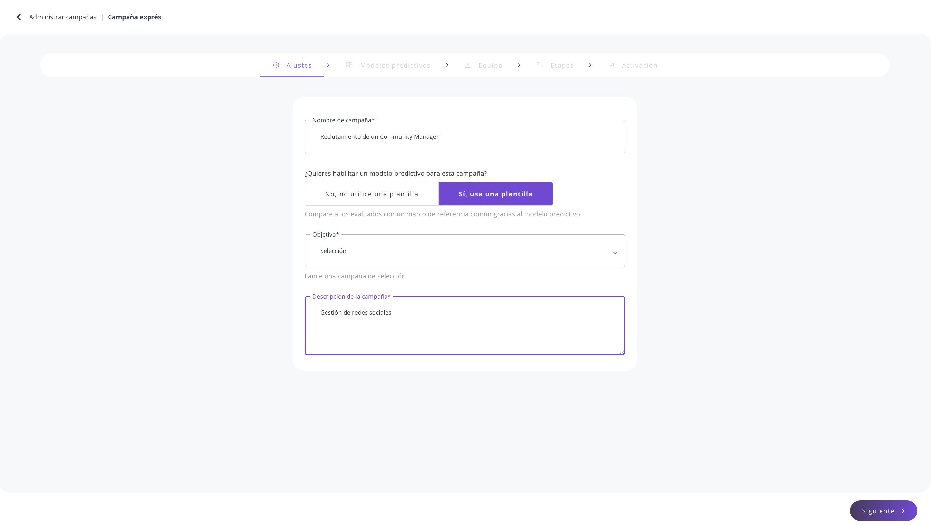The width and height of the screenshot is (931, 525).
Task: Select "Sí, usa una plantilla" option
Action: coord(496,194)
